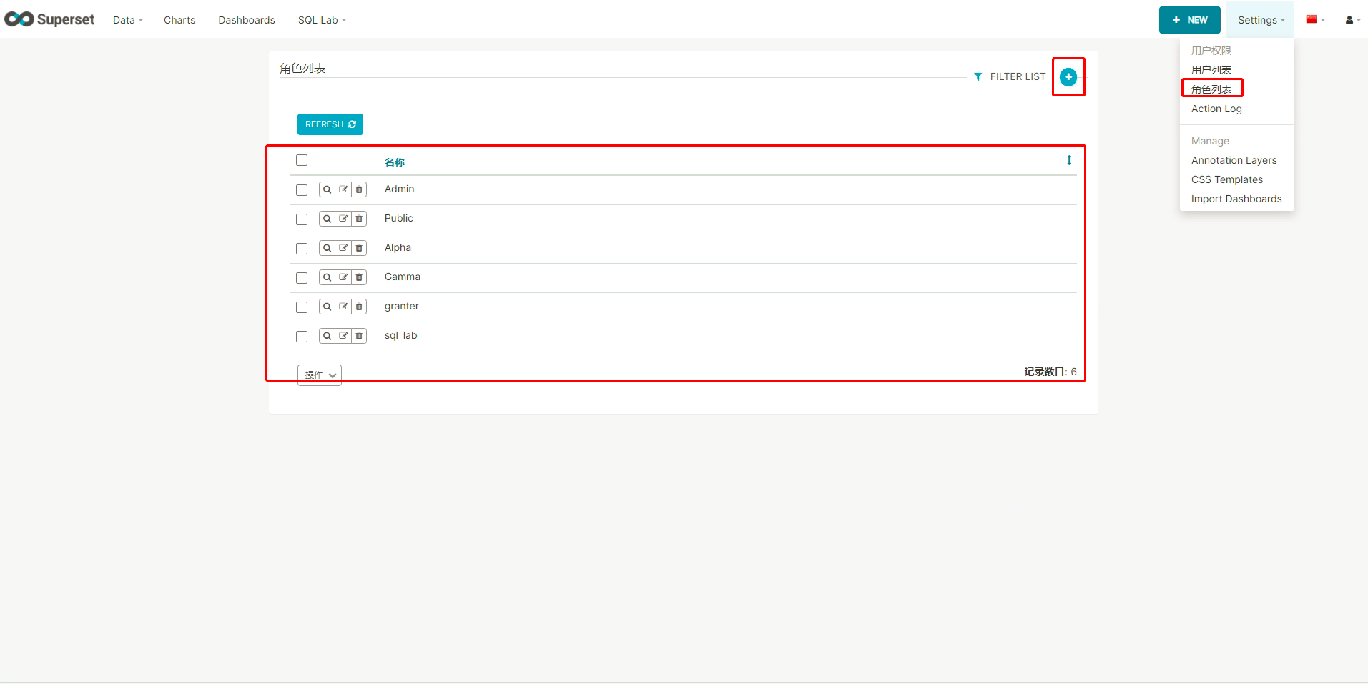This screenshot has width=1368, height=684.
Task: Show details of the Gamma role
Action: [x=327, y=277]
